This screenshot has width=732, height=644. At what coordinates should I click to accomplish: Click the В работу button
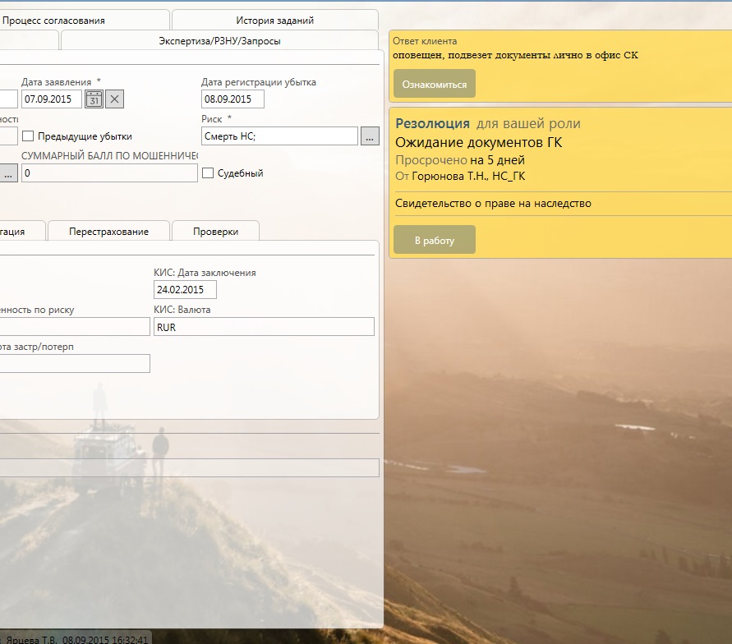pos(434,241)
